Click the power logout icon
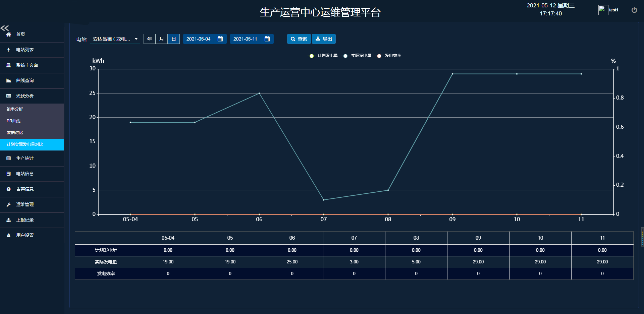The height and width of the screenshot is (314, 644). pyautogui.click(x=634, y=10)
